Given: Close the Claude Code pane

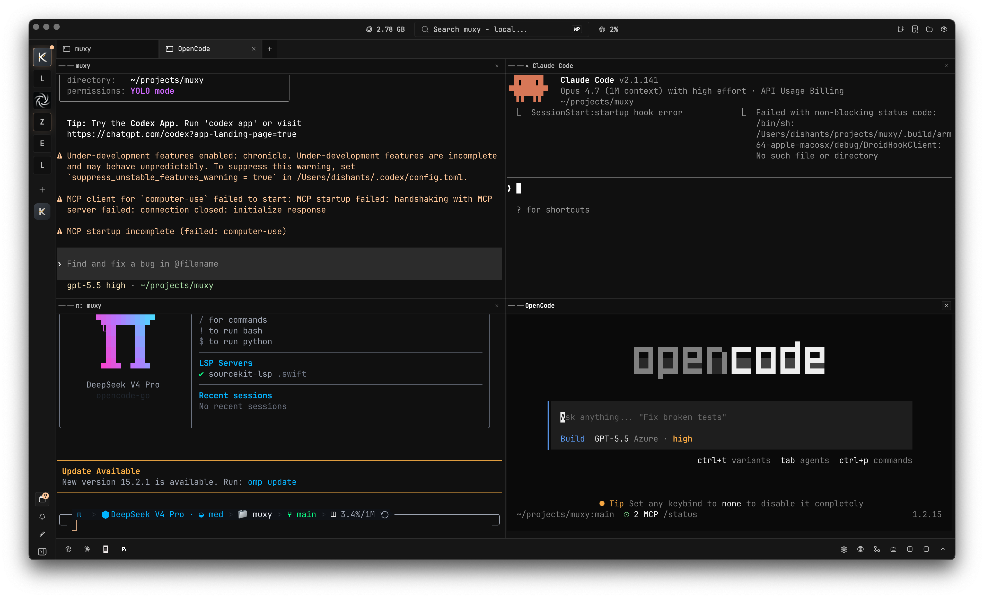Looking at the screenshot, I should (x=946, y=66).
